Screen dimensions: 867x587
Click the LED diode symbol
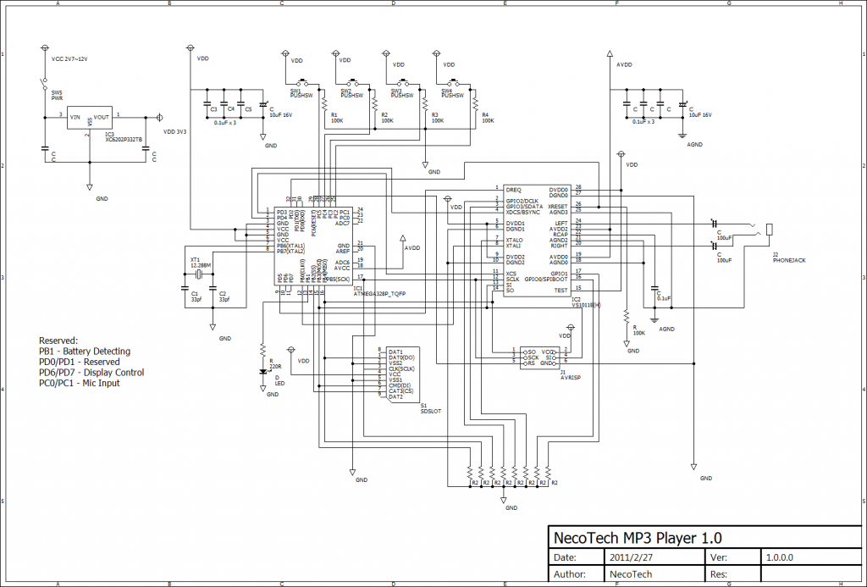tap(264, 373)
